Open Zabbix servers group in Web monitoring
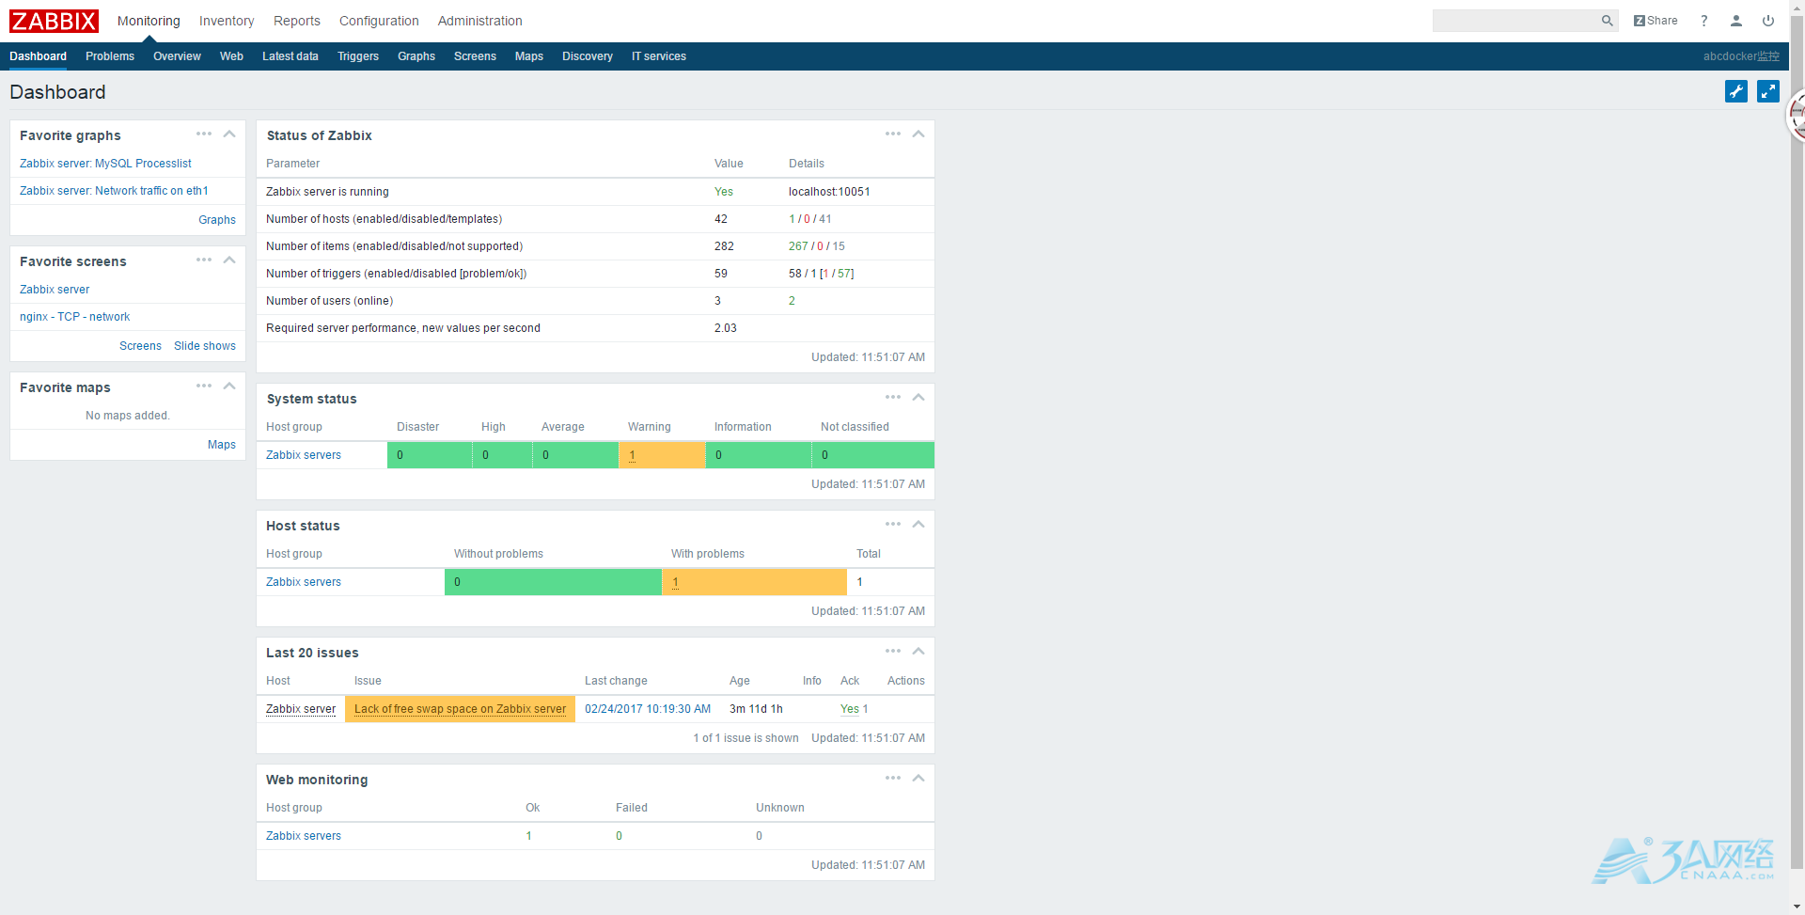The image size is (1805, 915). click(304, 836)
